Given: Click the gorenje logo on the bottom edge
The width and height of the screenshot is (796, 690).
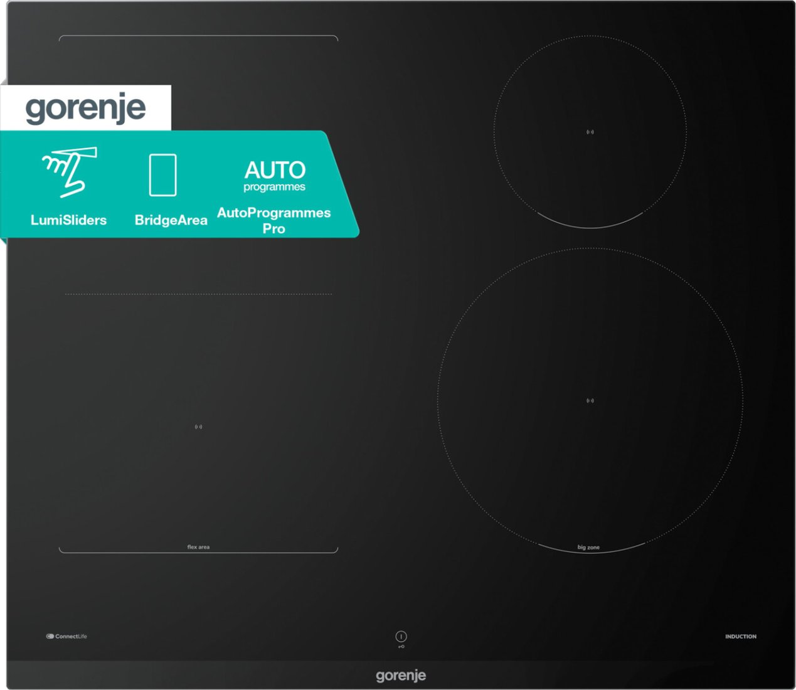Looking at the screenshot, I should 401,676.
